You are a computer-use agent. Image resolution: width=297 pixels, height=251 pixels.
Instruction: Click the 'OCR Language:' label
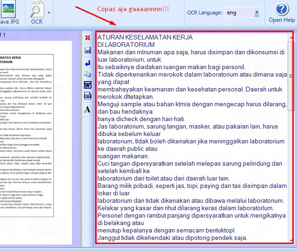205,13
